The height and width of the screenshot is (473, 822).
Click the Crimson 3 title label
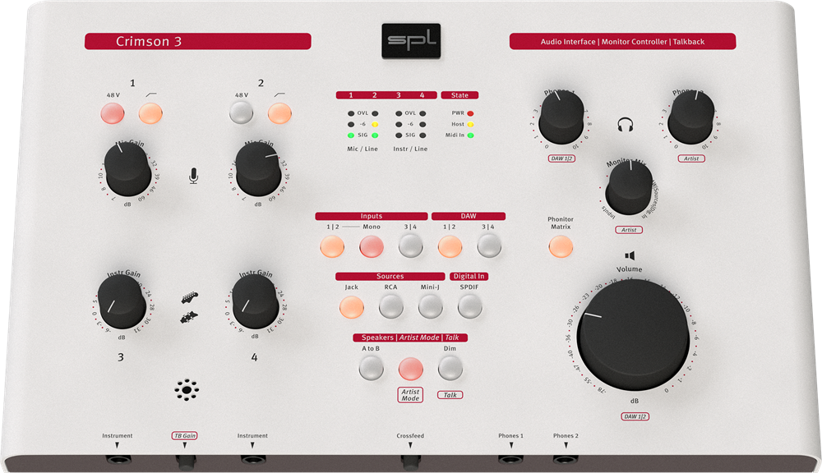click(x=149, y=41)
